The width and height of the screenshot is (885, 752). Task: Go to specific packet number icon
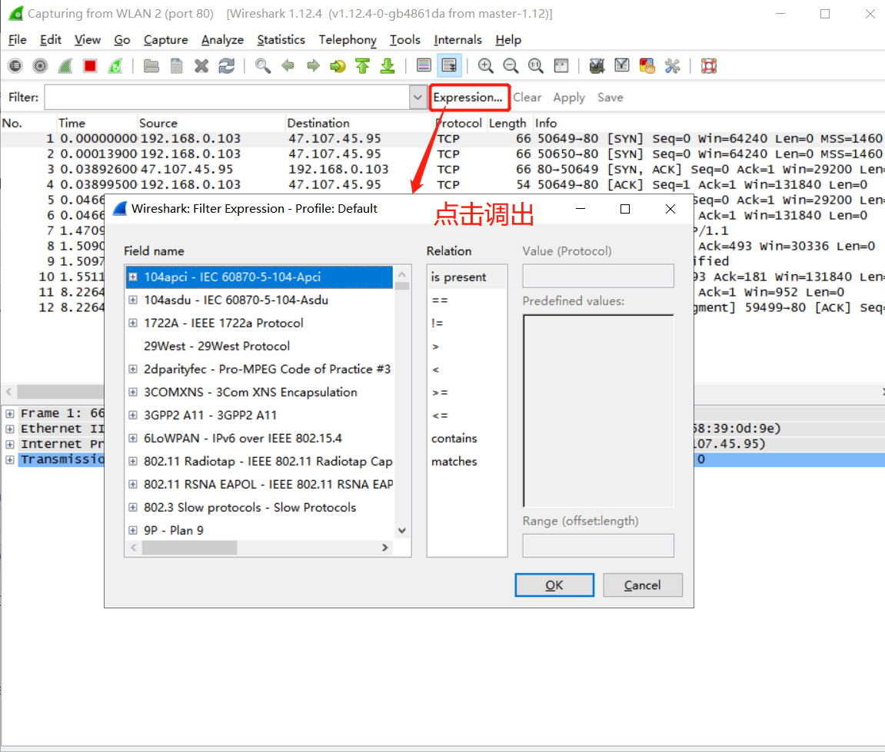pyautogui.click(x=338, y=66)
